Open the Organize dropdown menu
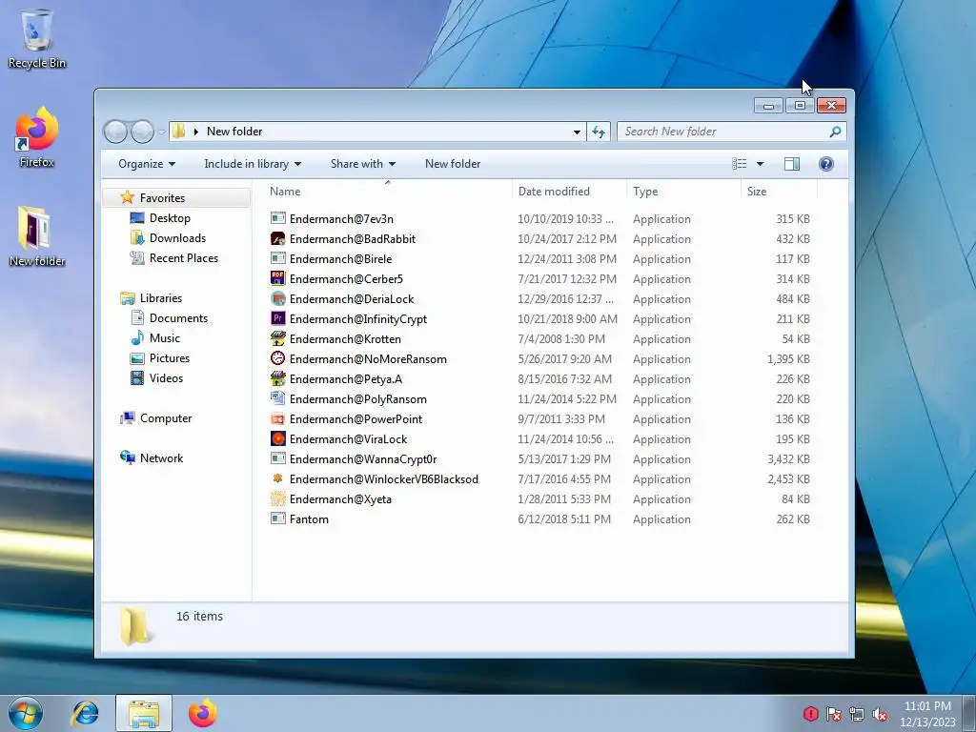976x732 pixels. 147,164
